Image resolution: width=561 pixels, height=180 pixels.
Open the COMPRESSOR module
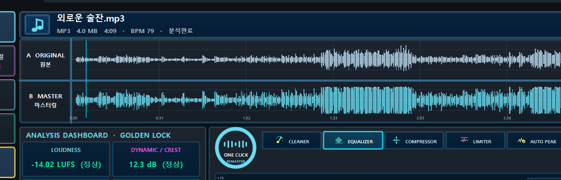414,141
